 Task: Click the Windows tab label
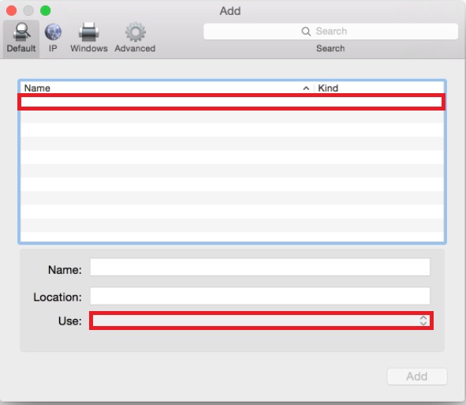point(89,48)
